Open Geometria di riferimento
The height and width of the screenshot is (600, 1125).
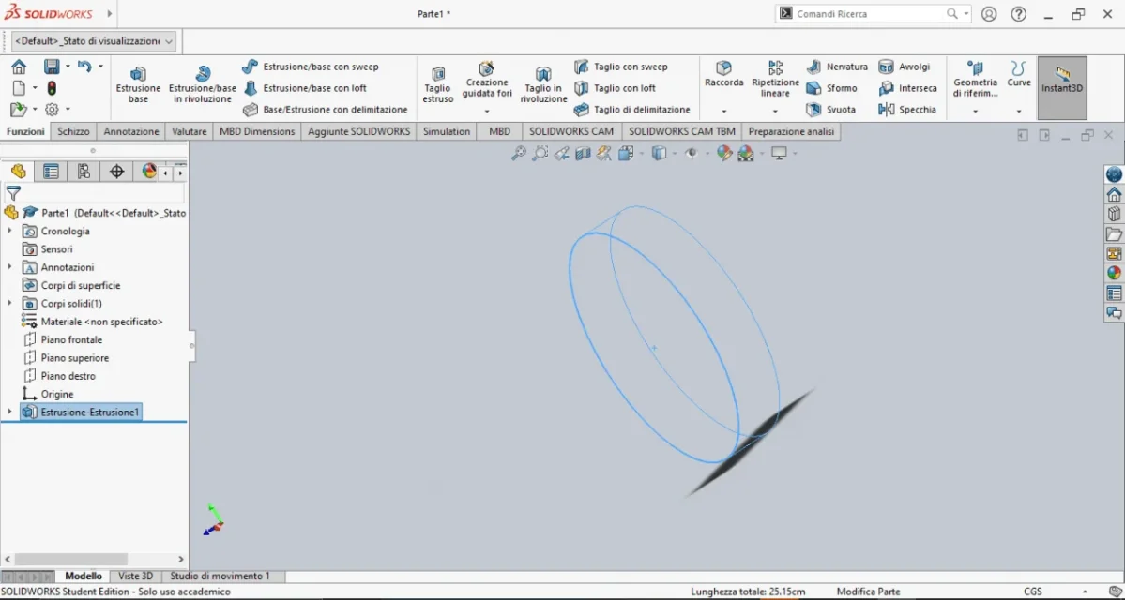(x=975, y=79)
